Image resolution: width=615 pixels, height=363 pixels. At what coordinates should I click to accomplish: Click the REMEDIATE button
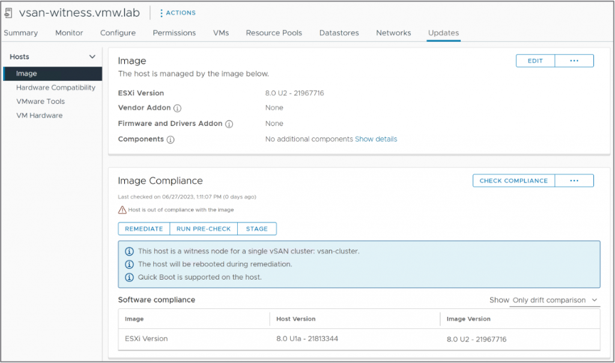tap(144, 229)
